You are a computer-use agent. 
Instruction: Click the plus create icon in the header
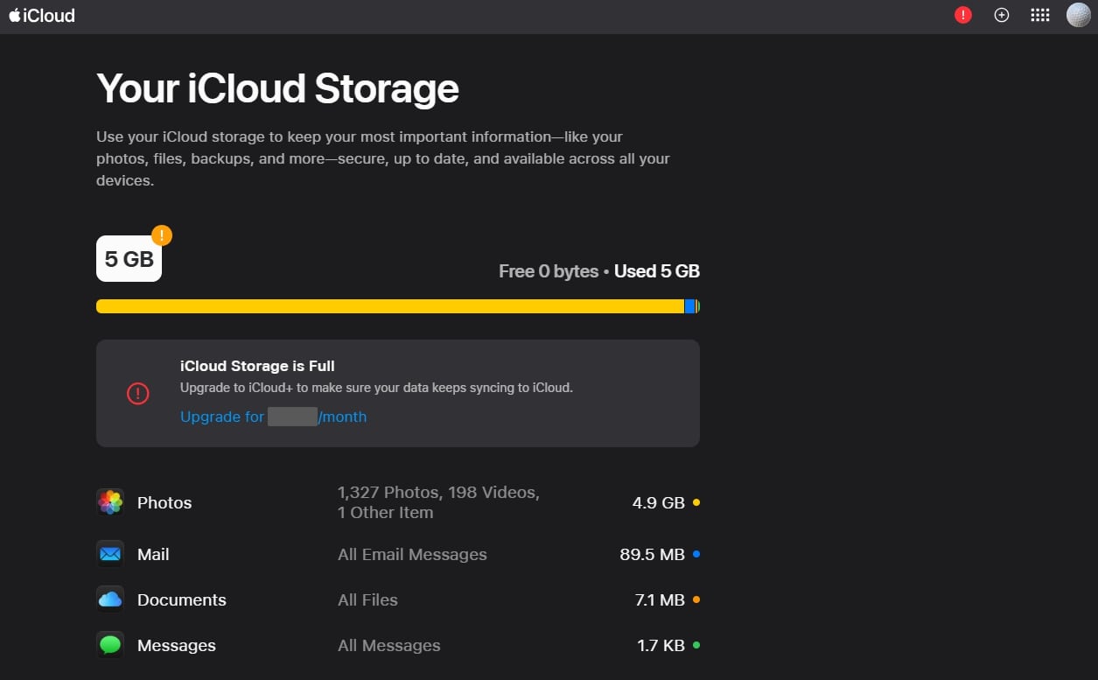pyautogui.click(x=1002, y=15)
